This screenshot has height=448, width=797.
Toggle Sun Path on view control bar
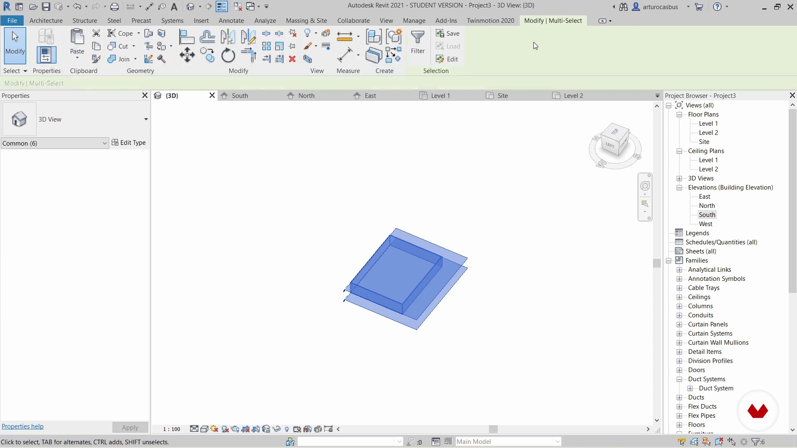coord(215,429)
